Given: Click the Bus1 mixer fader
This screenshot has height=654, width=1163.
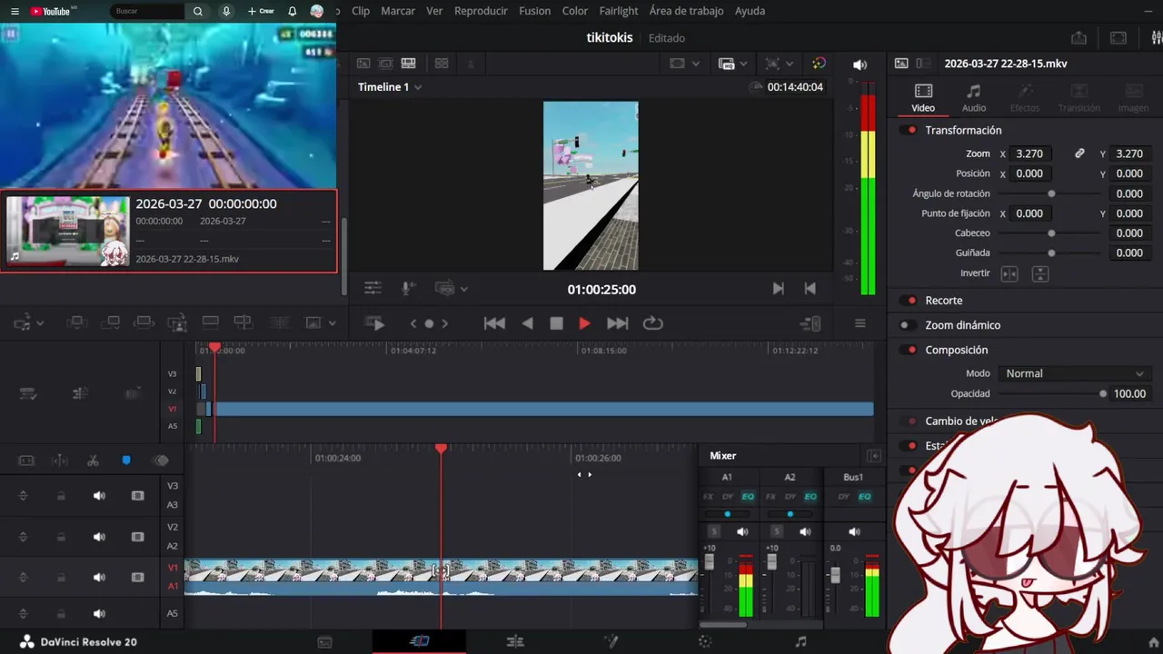Looking at the screenshot, I should click(835, 576).
